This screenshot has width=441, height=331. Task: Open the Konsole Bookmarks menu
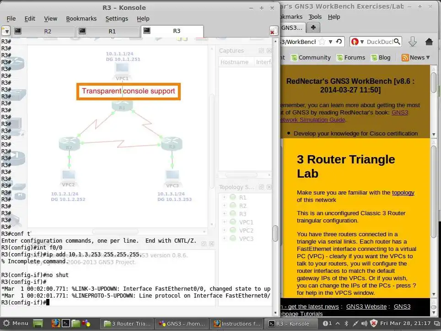[x=81, y=19]
